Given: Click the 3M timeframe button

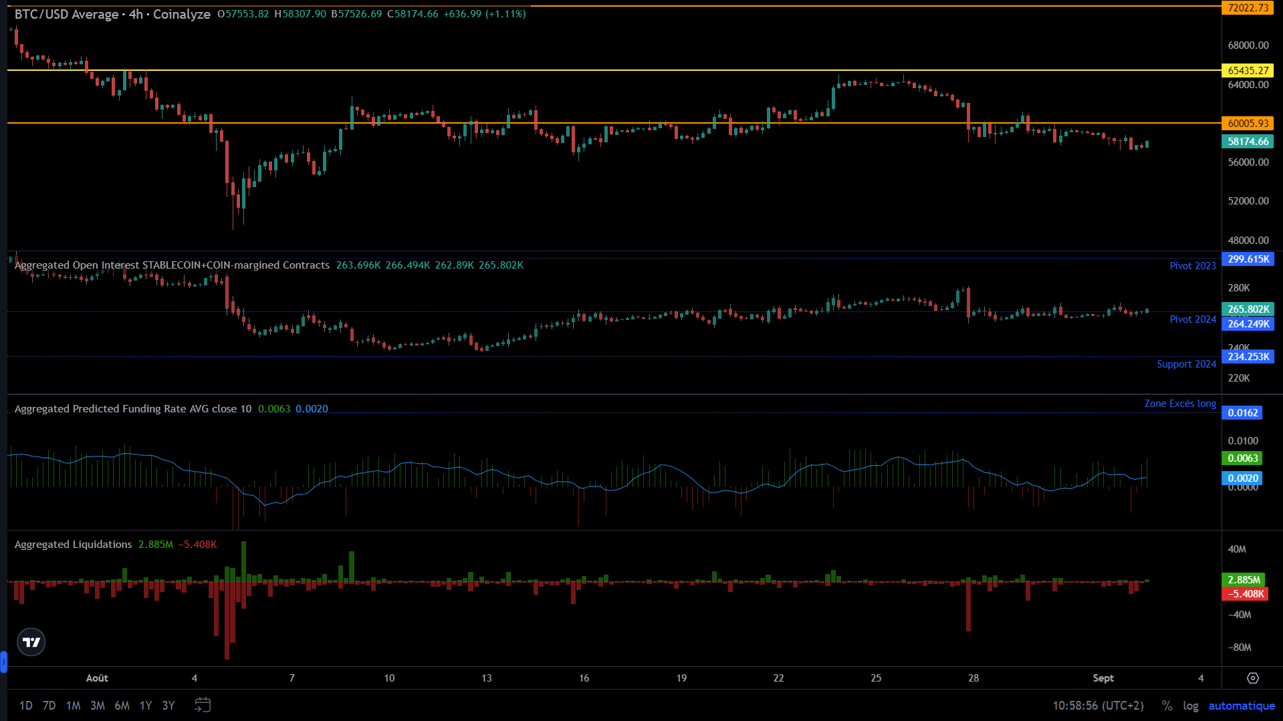Looking at the screenshot, I should pyautogui.click(x=97, y=705).
